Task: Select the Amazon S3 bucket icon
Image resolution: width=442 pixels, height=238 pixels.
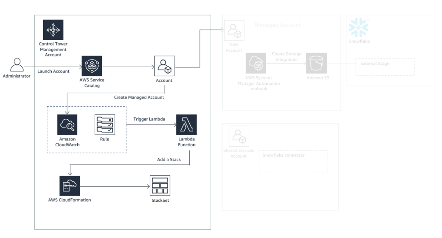Action: 317,63
